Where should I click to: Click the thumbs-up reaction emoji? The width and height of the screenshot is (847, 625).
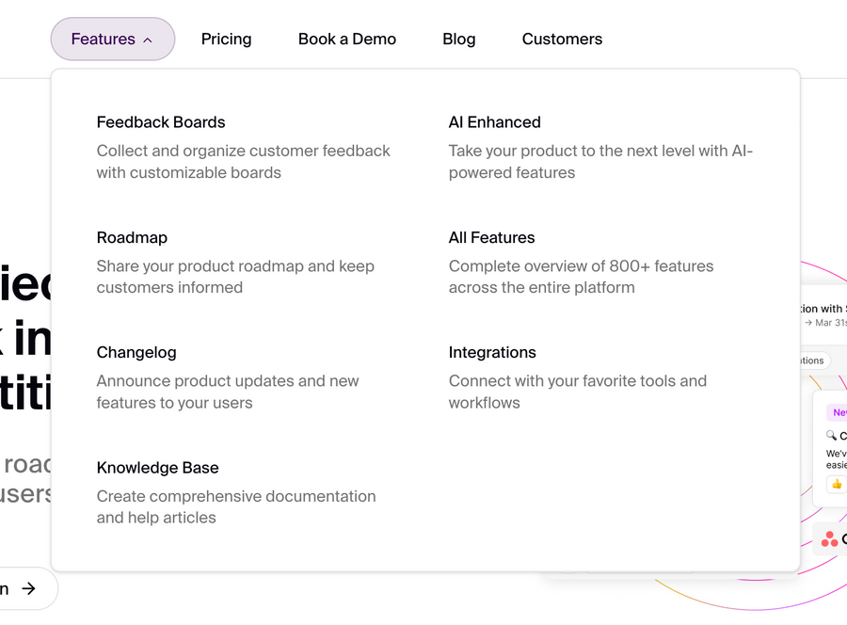(x=835, y=484)
